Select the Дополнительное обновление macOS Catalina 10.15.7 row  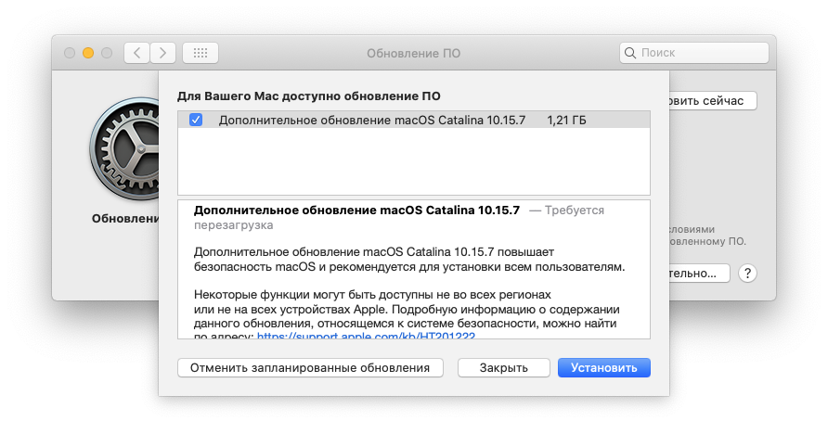tap(413, 120)
